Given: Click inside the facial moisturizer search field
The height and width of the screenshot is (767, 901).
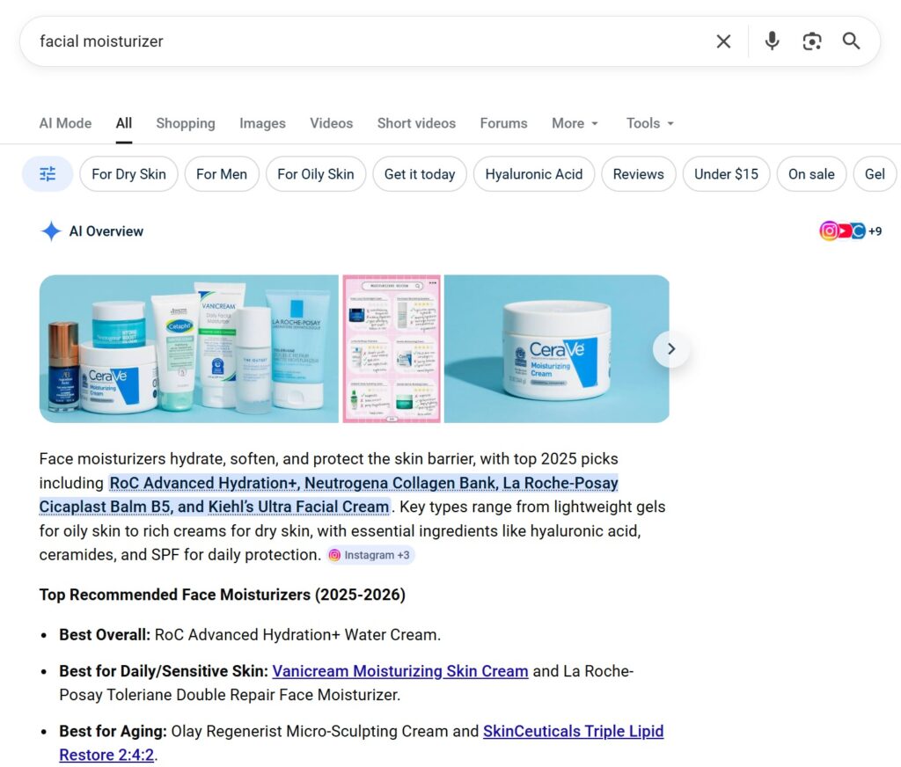Looking at the screenshot, I should (x=352, y=41).
